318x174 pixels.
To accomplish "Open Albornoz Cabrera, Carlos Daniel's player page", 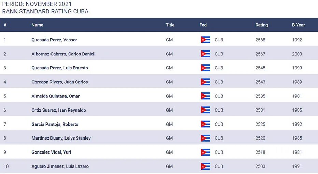I will pyautogui.click(x=63, y=54).
